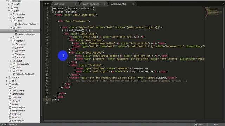The height and width of the screenshot is (126, 225).
Task: Go to next tab with right arrow
Action: pyautogui.click(x=48, y=3)
